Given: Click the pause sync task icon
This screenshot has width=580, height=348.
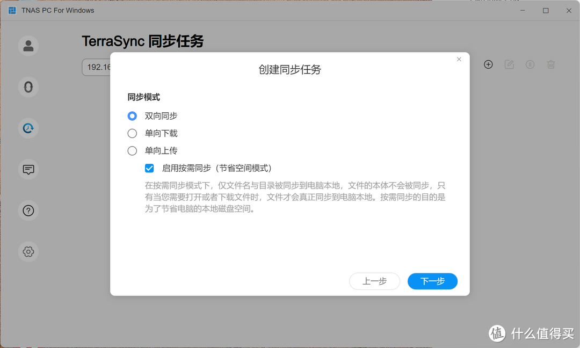Looking at the screenshot, I should click(x=530, y=64).
